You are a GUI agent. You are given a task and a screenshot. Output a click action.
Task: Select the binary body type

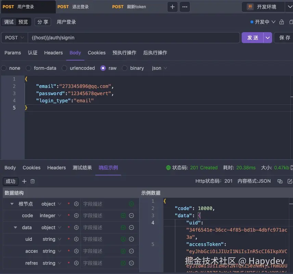click(x=125, y=68)
